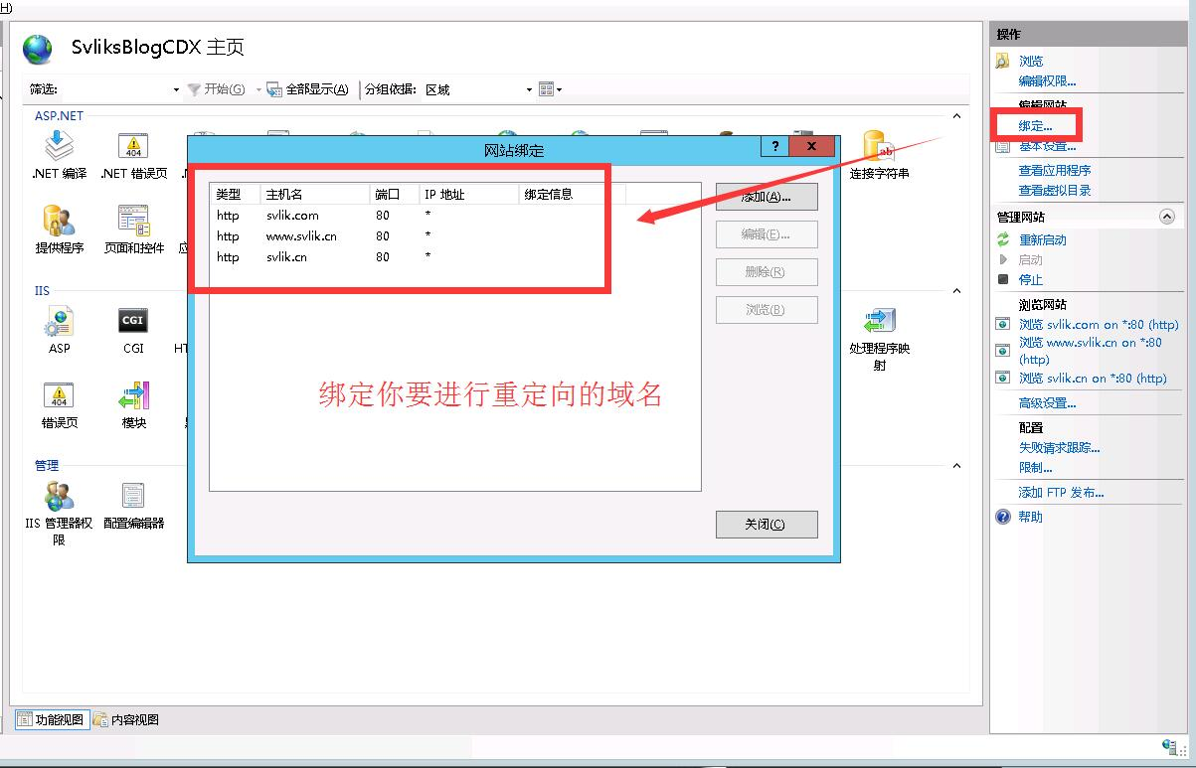Select the 提供程序 (Providers) icon
The height and width of the screenshot is (768, 1196).
57,227
